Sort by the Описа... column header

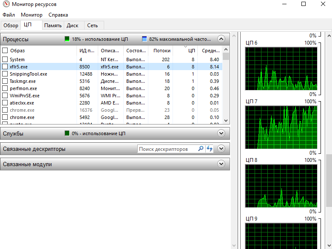pos(110,51)
